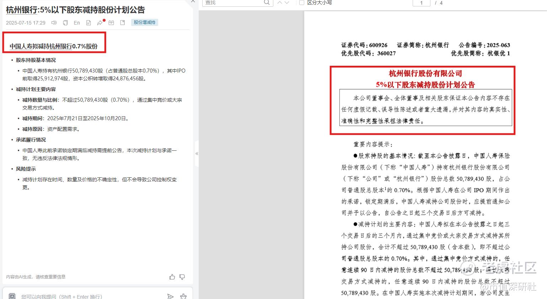Click the close X at the summary panel corner
This screenshot has width=547, height=299.
pyautogui.click(x=193, y=1)
